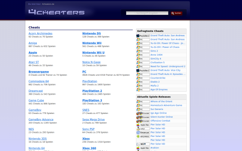Click the PC icon beside SimCity 4

tap(143, 59)
